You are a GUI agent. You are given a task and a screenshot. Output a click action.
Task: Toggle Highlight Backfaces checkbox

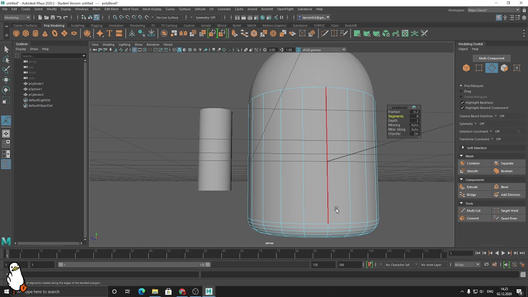click(462, 102)
